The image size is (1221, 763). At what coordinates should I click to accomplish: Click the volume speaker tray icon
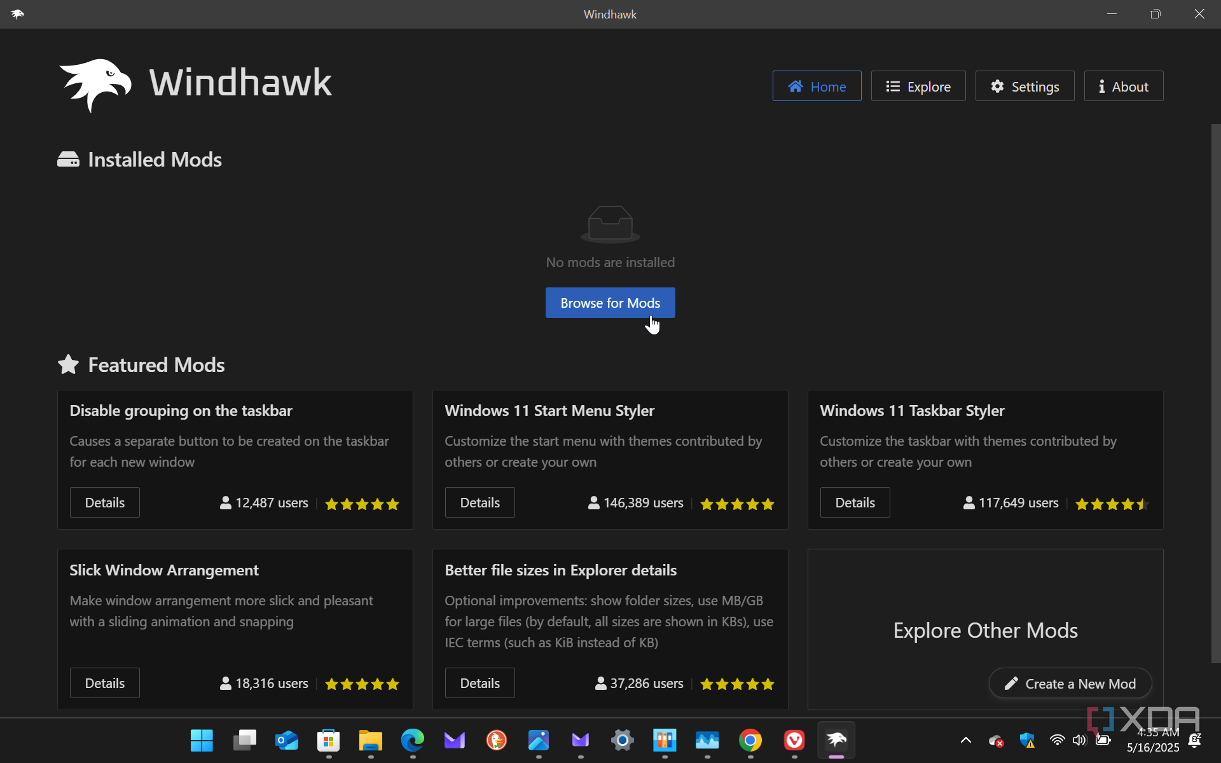point(1079,740)
